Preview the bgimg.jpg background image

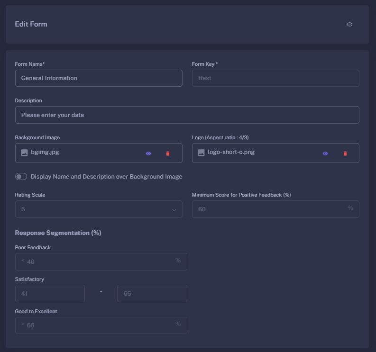(x=148, y=153)
